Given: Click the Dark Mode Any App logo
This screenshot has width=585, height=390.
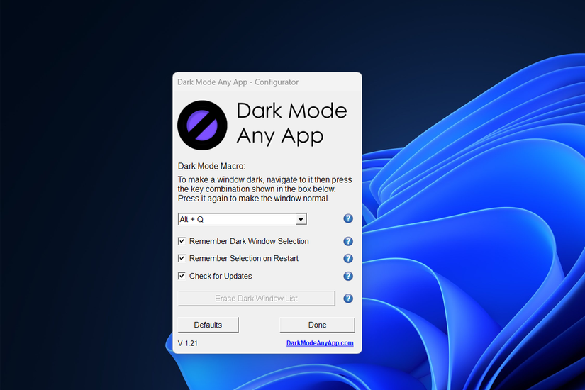Looking at the screenshot, I should [x=202, y=126].
